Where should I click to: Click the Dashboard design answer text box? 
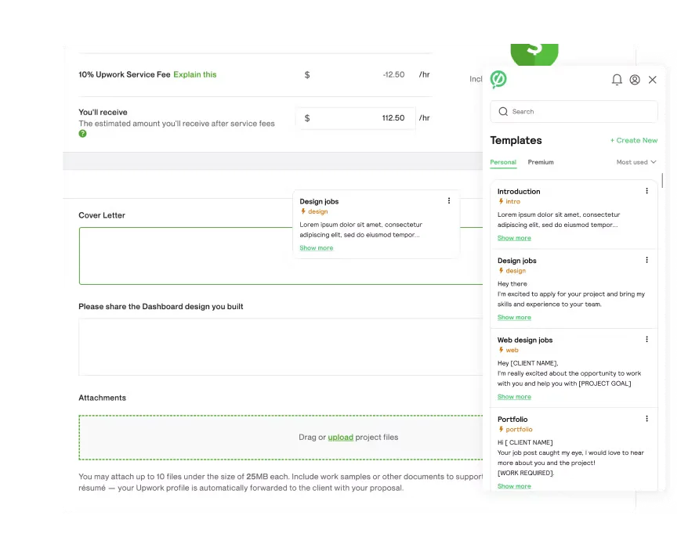[281, 347]
